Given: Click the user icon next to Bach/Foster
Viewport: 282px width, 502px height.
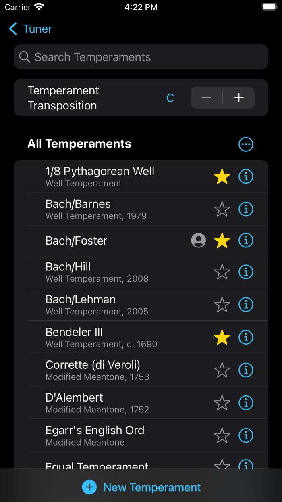Looking at the screenshot, I should tap(198, 240).
